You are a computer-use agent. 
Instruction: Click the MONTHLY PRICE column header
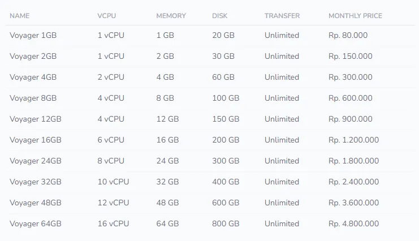coord(355,16)
